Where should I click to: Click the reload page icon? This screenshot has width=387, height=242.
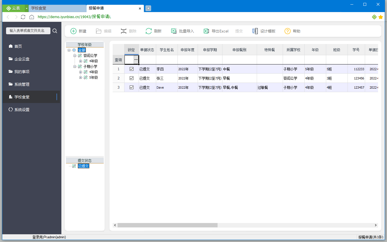pyautogui.click(x=23, y=17)
